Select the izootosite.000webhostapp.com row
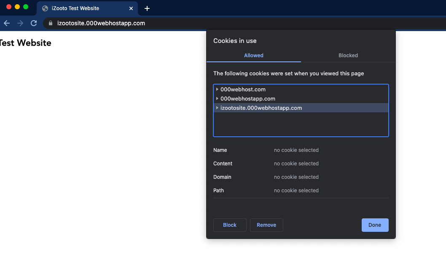This screenshot has height=260, width=446. [301, 108]
